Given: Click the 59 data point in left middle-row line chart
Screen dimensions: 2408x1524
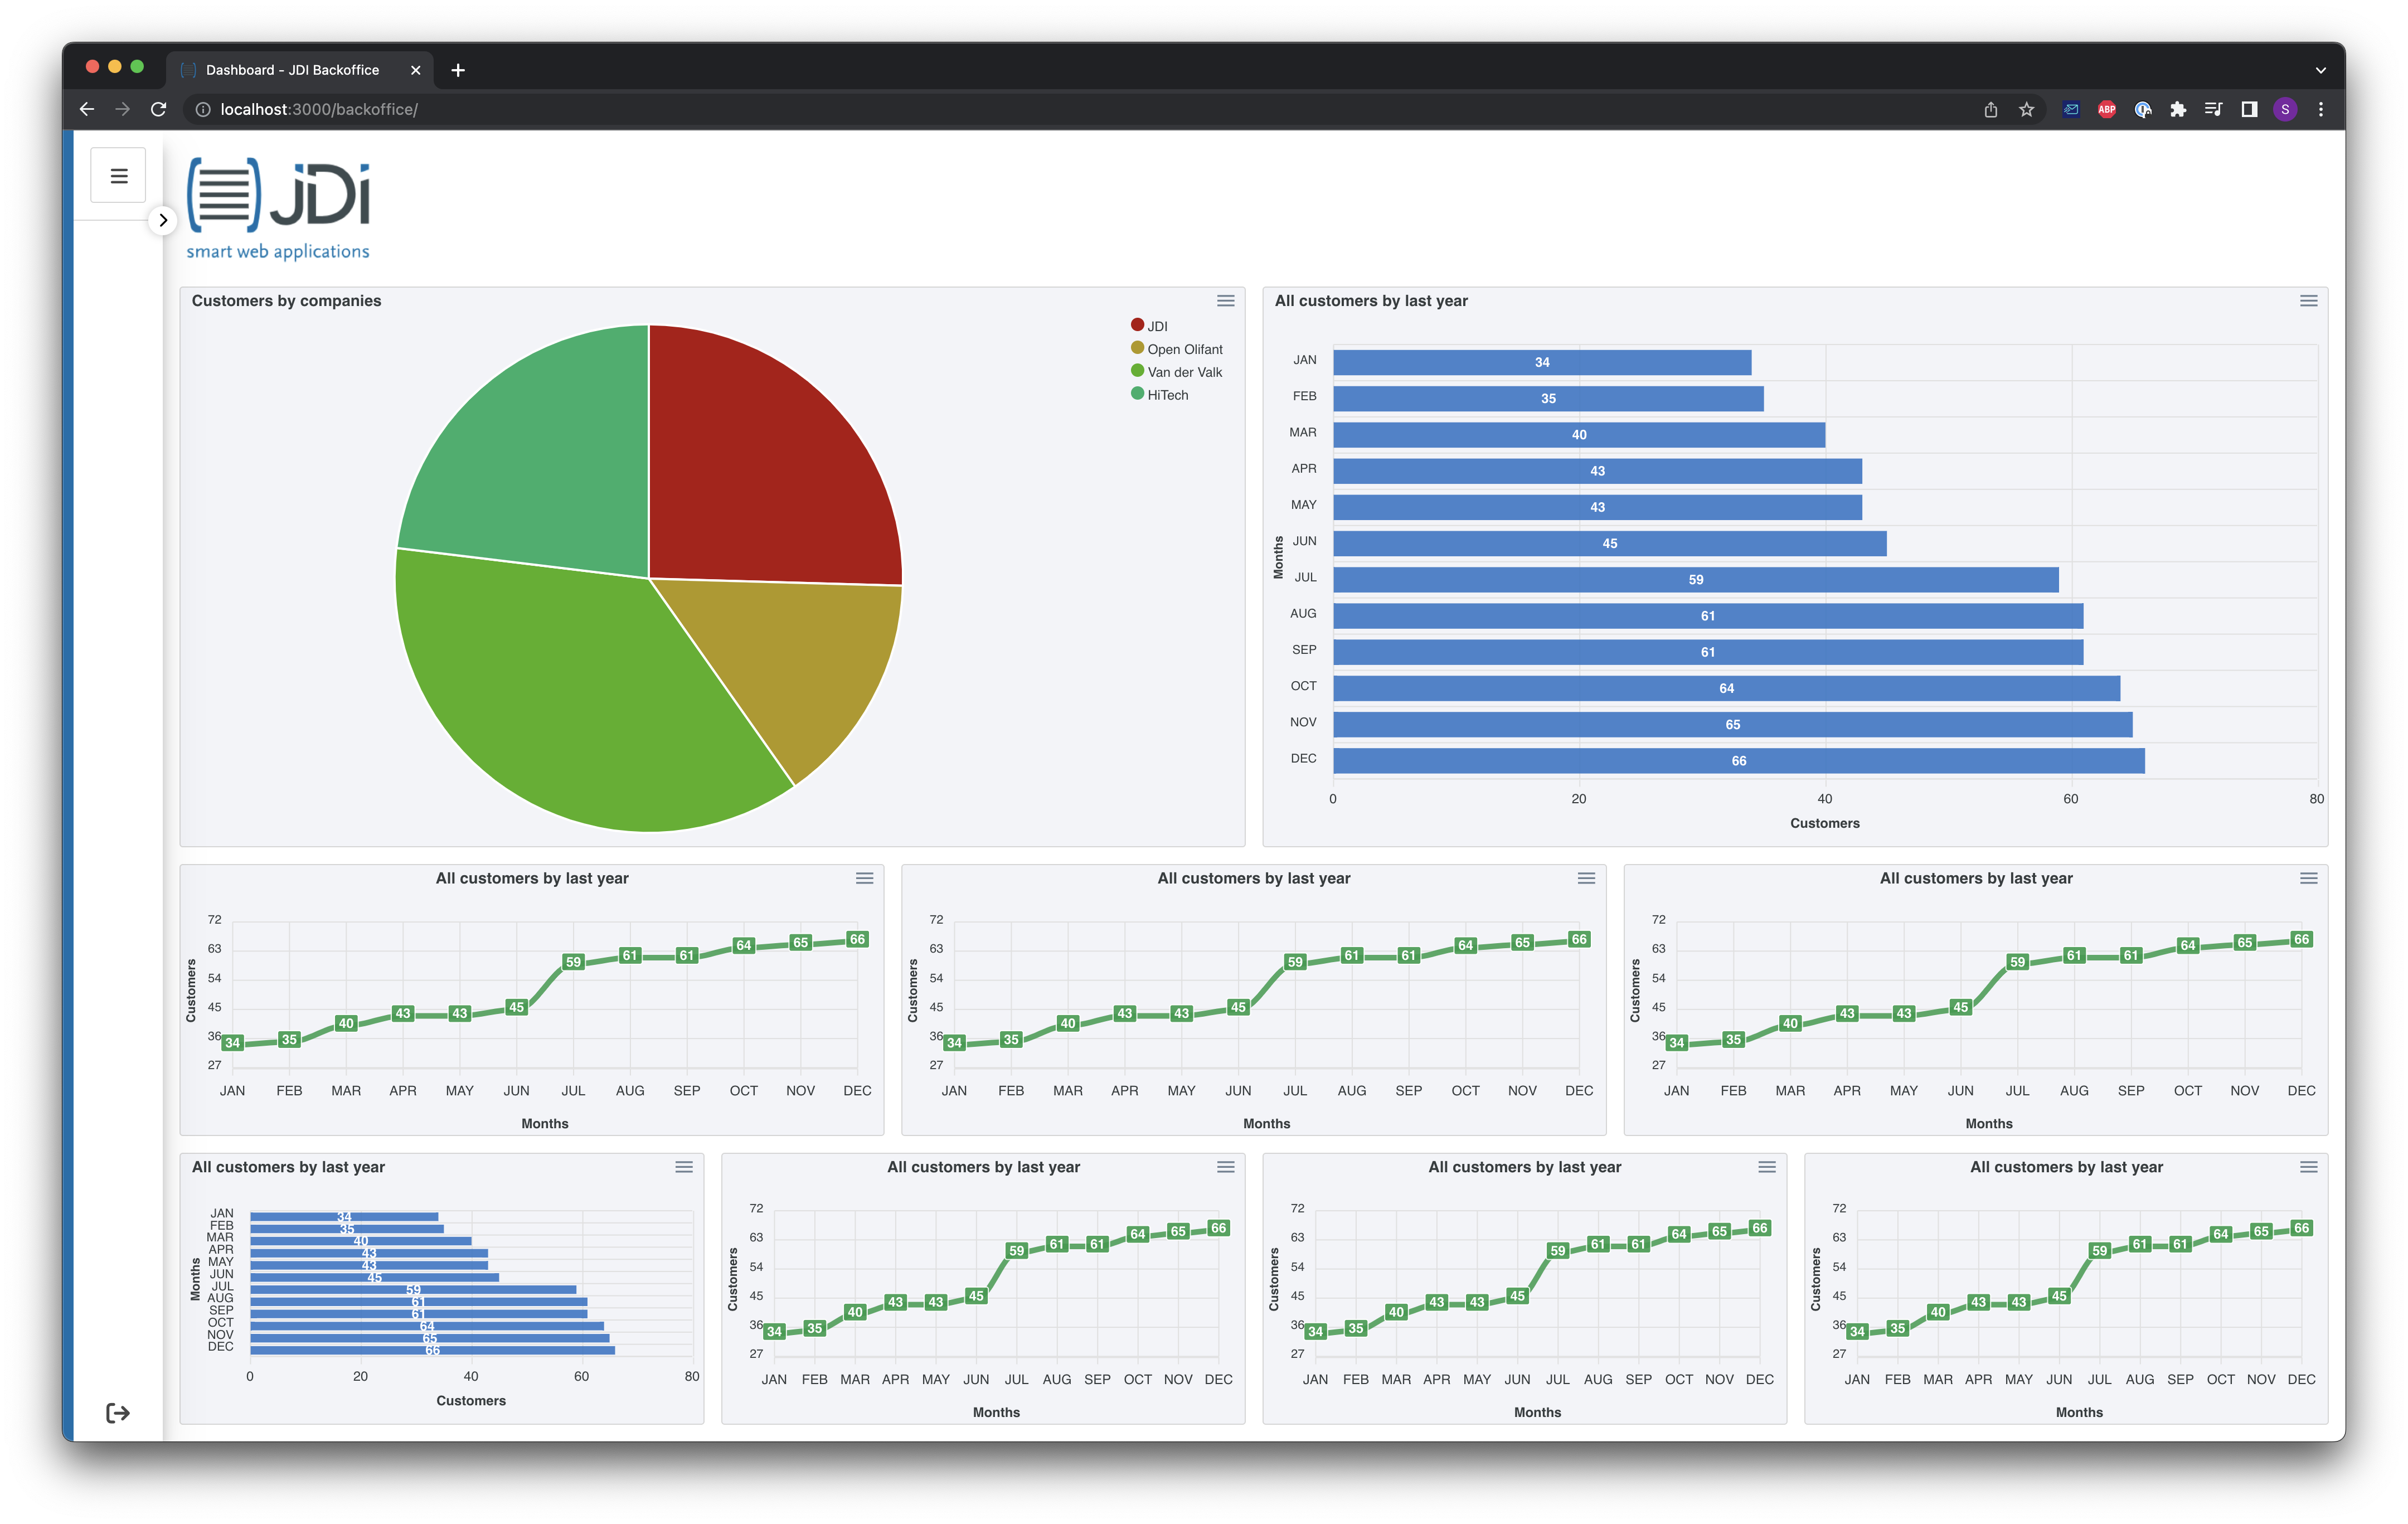Looking at the screenshot, I should click(573, 962).
